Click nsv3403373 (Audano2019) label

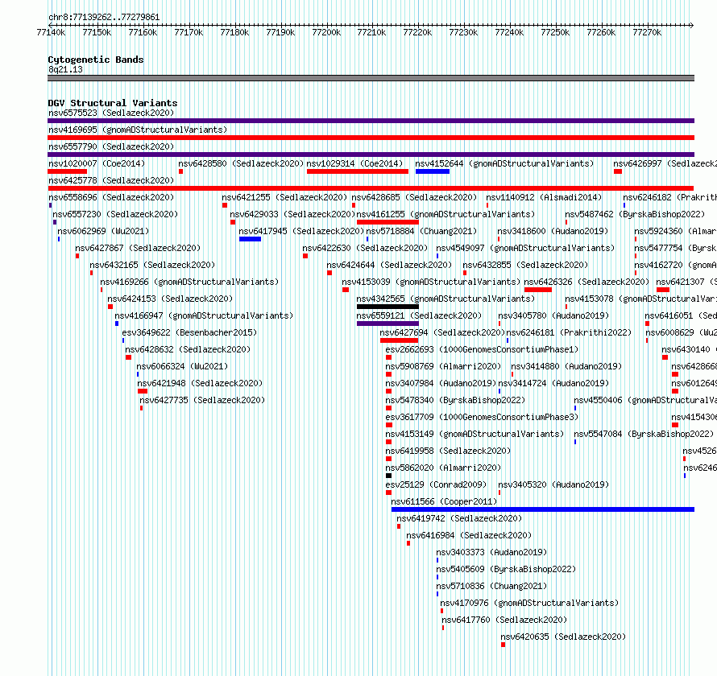(491, 552)
